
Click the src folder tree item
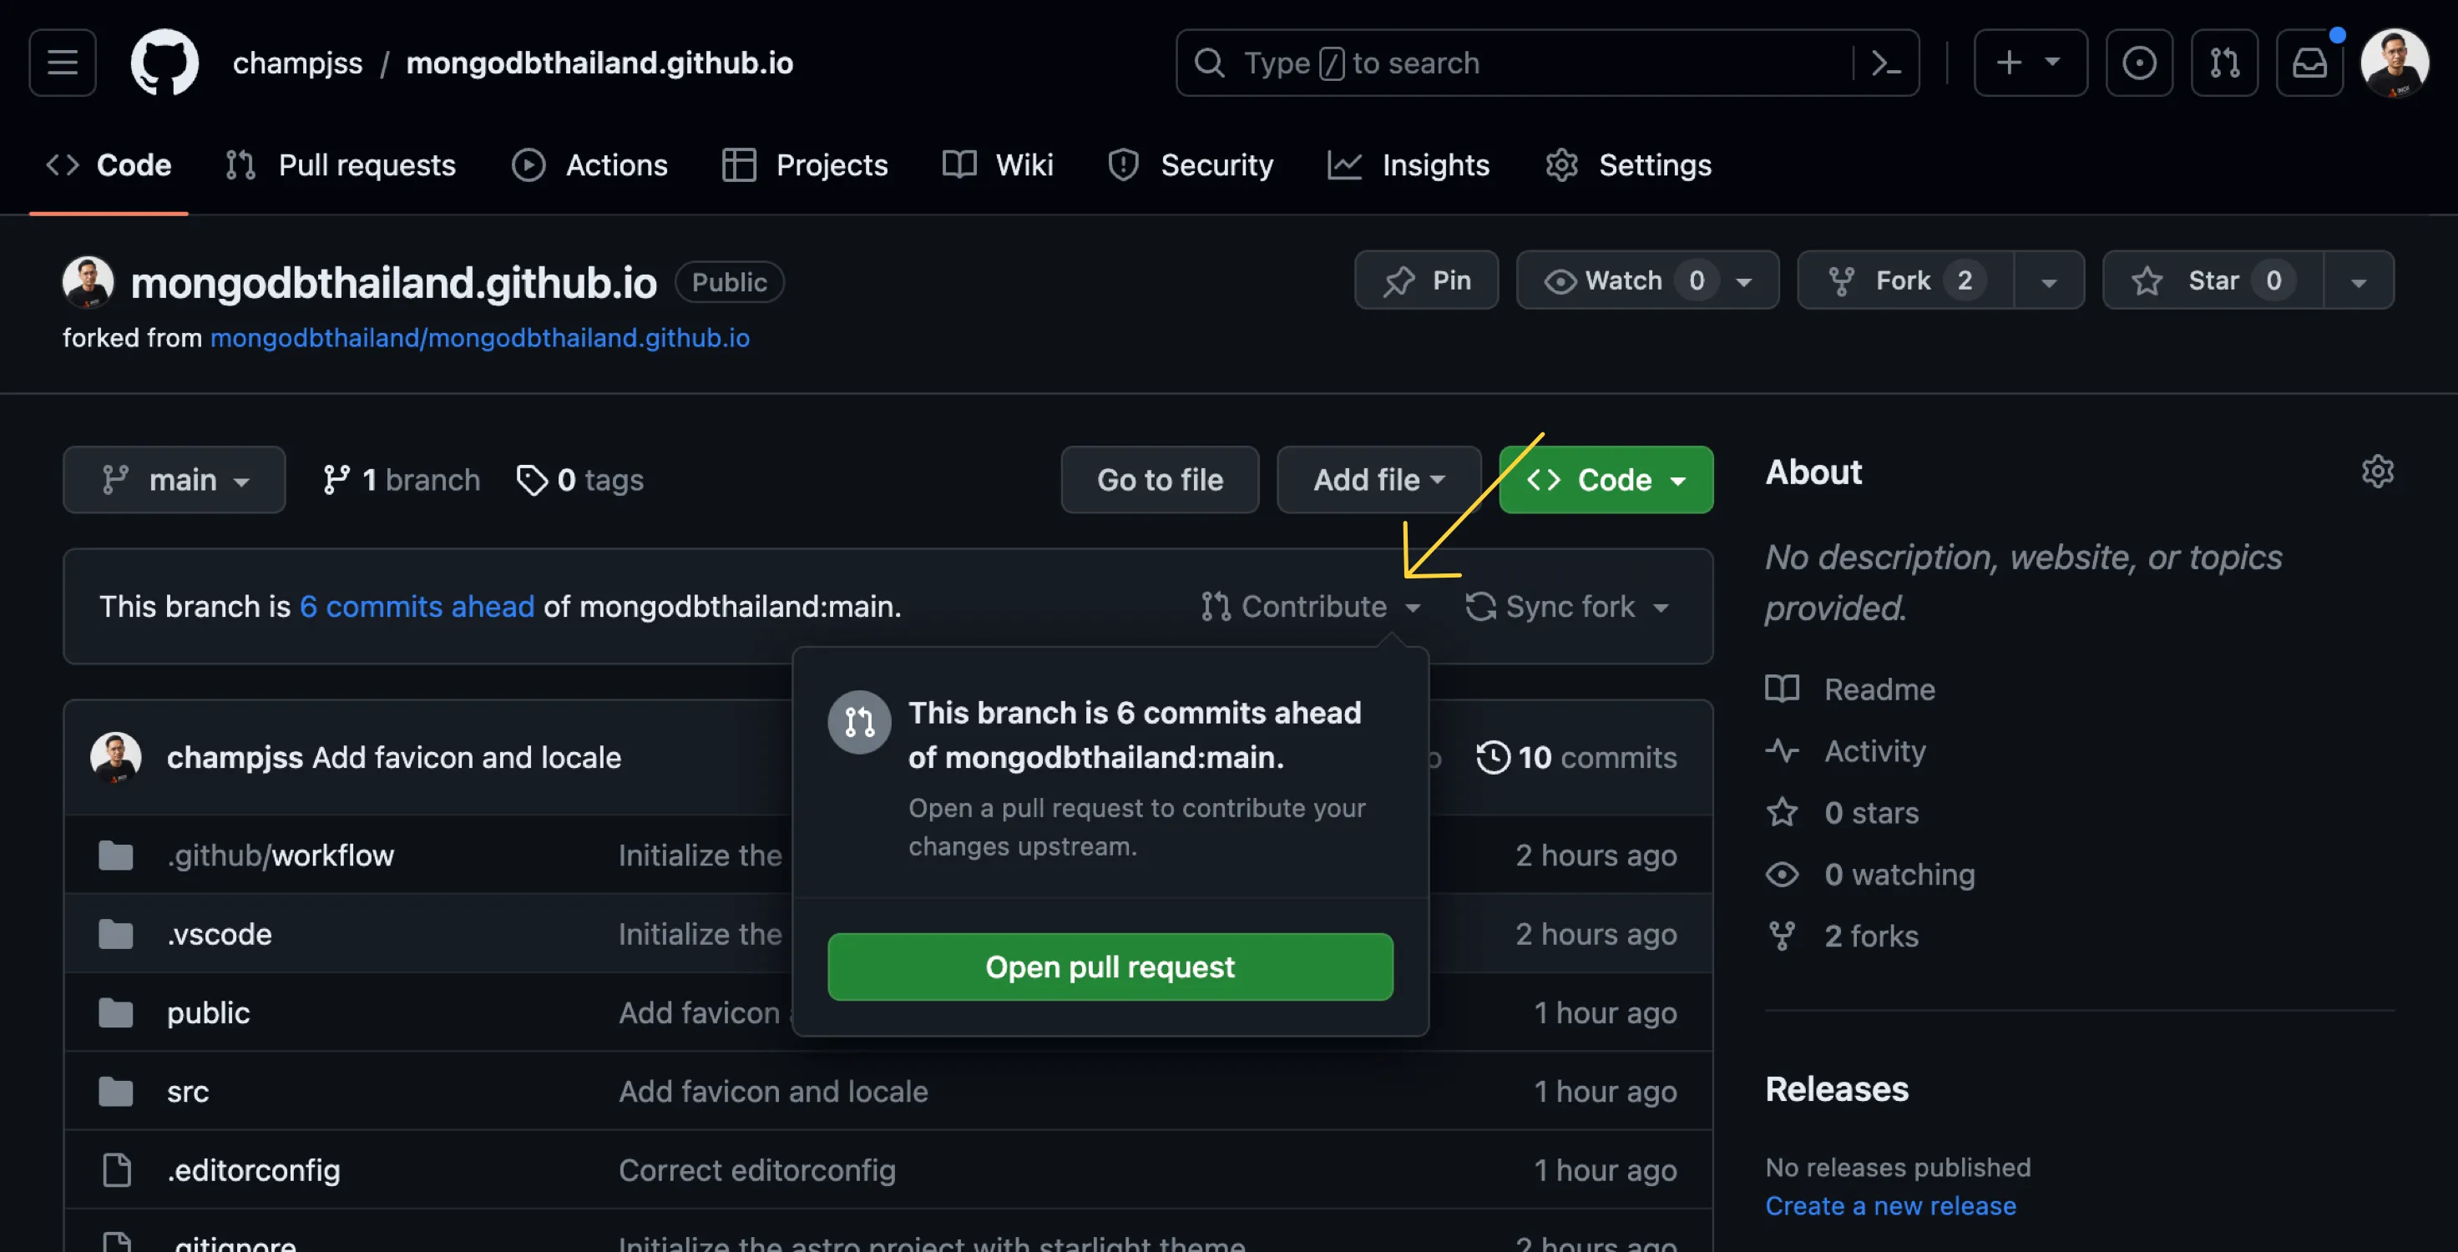(x=185, y=1091)
